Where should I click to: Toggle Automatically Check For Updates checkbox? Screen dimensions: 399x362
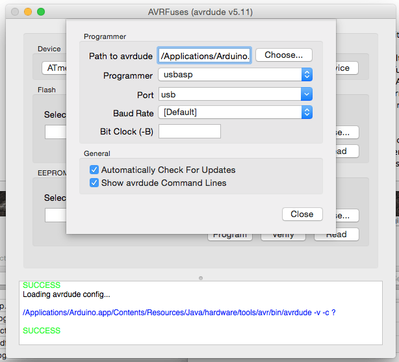(x=94, y=170)
